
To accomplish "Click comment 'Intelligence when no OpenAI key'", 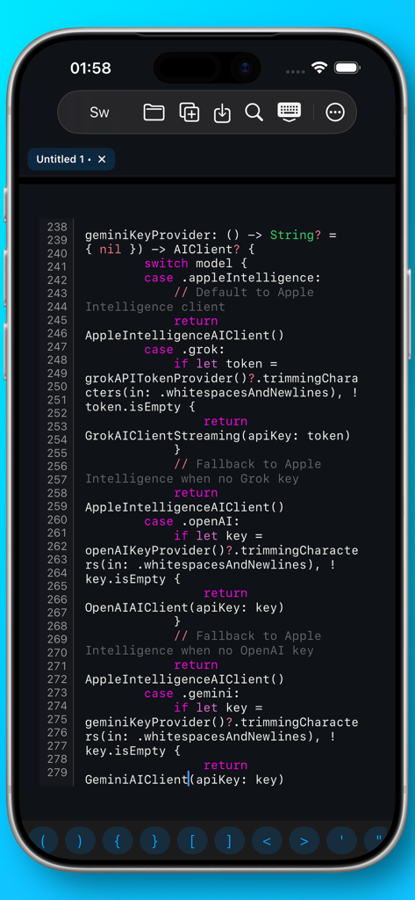I will pyautogui.click(x=199, y=650).
